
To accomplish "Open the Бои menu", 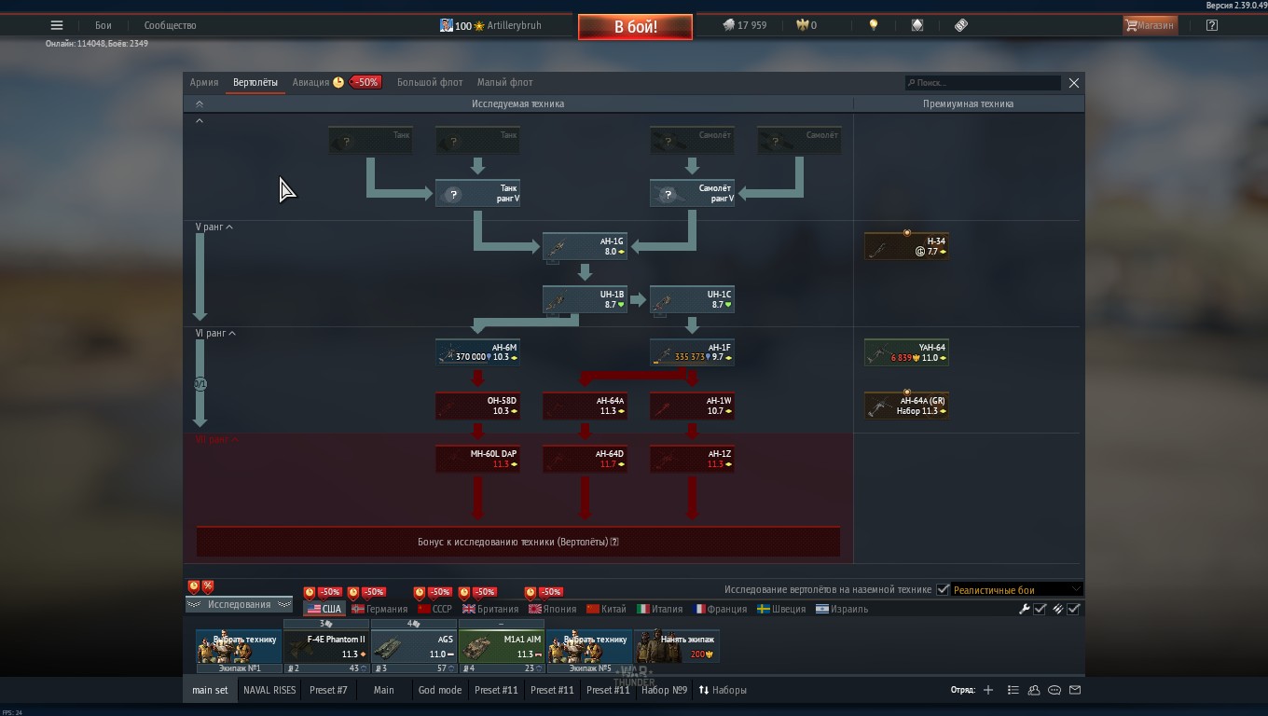I will pyautogui.click(x=103, y=25).
